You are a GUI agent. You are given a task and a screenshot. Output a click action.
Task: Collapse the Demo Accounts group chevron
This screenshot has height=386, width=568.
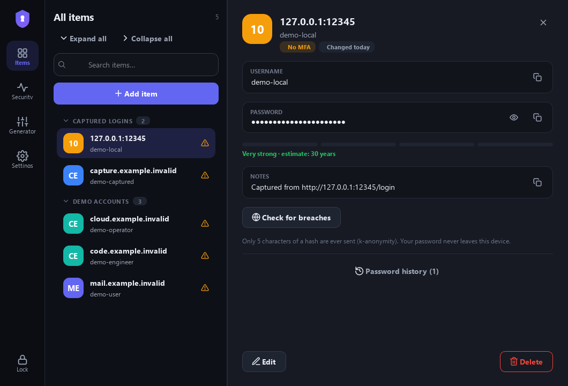click(x=66, y=201)
